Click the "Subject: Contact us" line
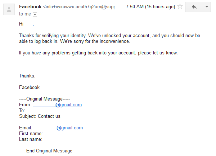216x156 pixels. pyautogui.click(x=40, y=116)
